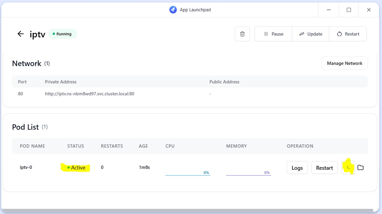View Logs for pod iptv-0
This screenshot has width=382, height=214.
(x=297, y=168)
